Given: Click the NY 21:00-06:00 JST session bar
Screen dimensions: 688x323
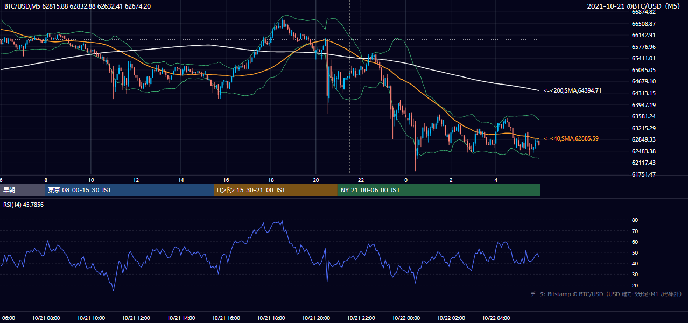Looking at the screenshot, I should [x=439, y=190].
